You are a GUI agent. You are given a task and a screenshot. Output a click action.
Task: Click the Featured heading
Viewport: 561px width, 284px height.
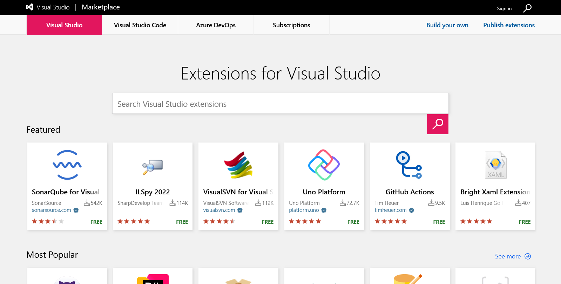(43, 130)
